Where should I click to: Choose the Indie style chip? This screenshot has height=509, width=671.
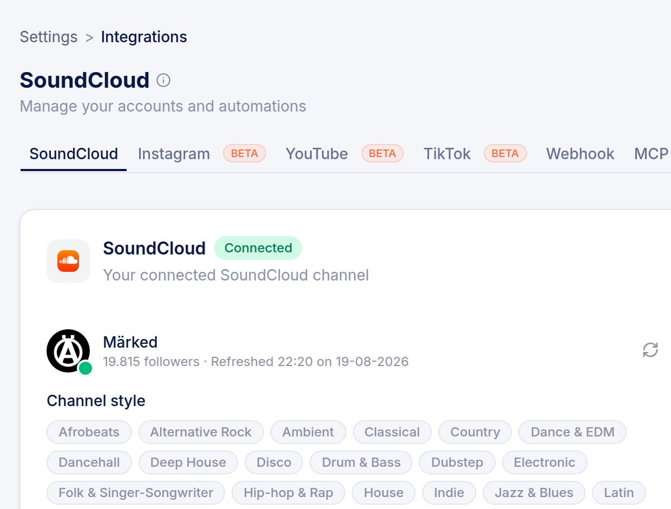449,493
